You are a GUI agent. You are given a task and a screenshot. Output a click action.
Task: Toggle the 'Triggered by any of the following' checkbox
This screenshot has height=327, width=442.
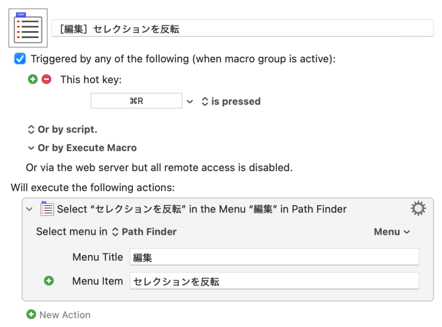pyautogui.click(x=20, y=59)
